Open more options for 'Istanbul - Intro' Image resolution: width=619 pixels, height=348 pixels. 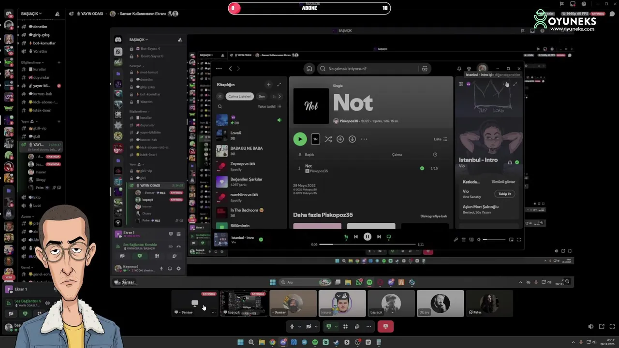tap(506, 85)
